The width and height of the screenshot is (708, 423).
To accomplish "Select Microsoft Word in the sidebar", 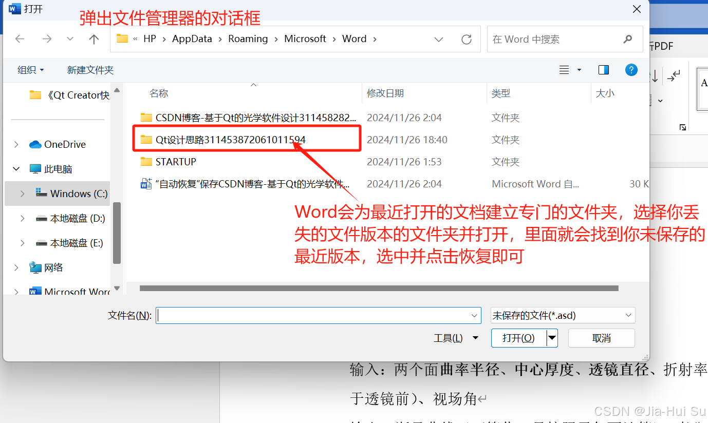I will pyautogui.click(x=69, y=292).
